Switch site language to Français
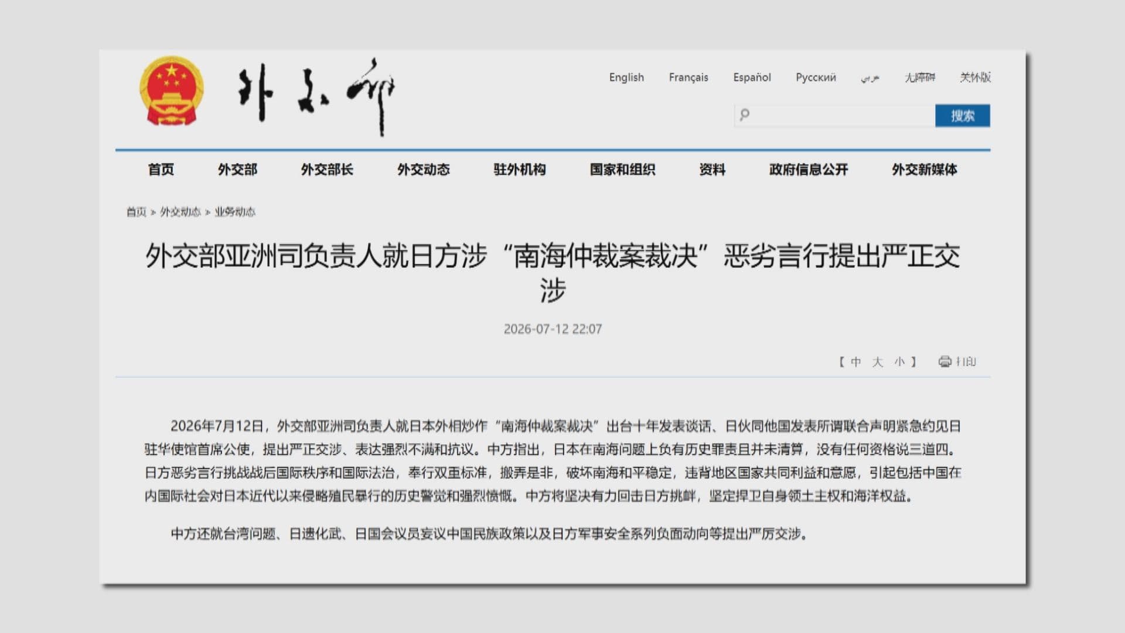The width and height of the screenshot is (1125, 633). click(688, 77)
